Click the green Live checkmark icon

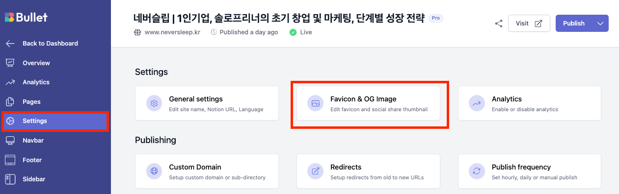click(x=293, y=32)
